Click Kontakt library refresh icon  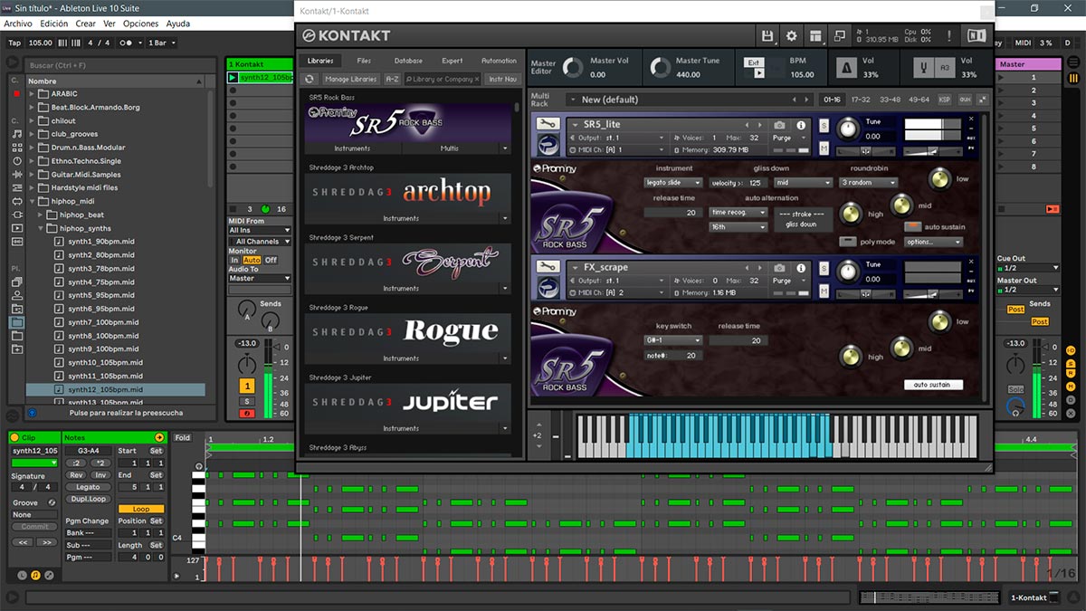pos(310,80)
